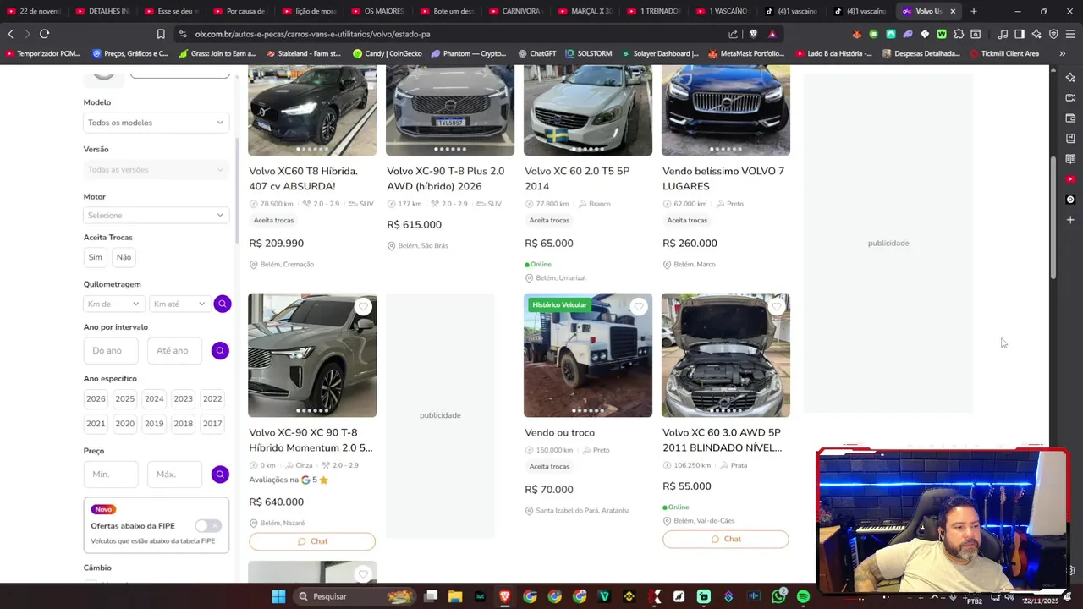This screenshot has height=609, width=1083.
Task: Open the Binance icon in the taskbar
Action: 629,596
